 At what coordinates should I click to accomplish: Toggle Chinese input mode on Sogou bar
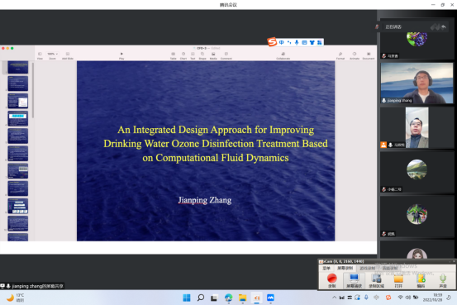[282, 43]
